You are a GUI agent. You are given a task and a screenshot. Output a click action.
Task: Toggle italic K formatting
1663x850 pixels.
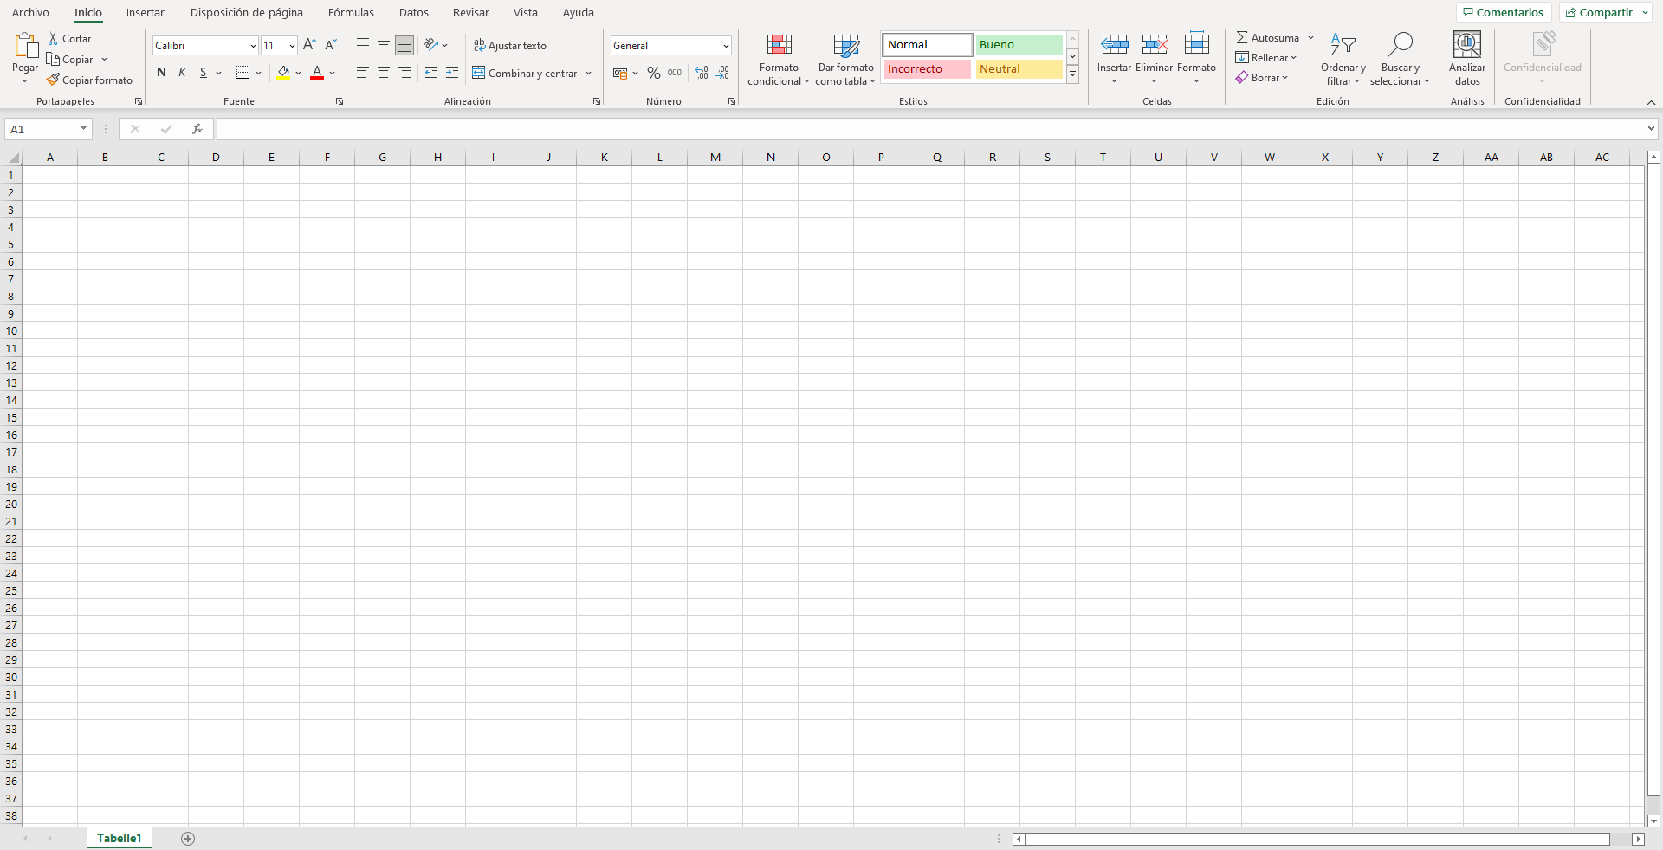pyautogui.click(x=182, y=73)
